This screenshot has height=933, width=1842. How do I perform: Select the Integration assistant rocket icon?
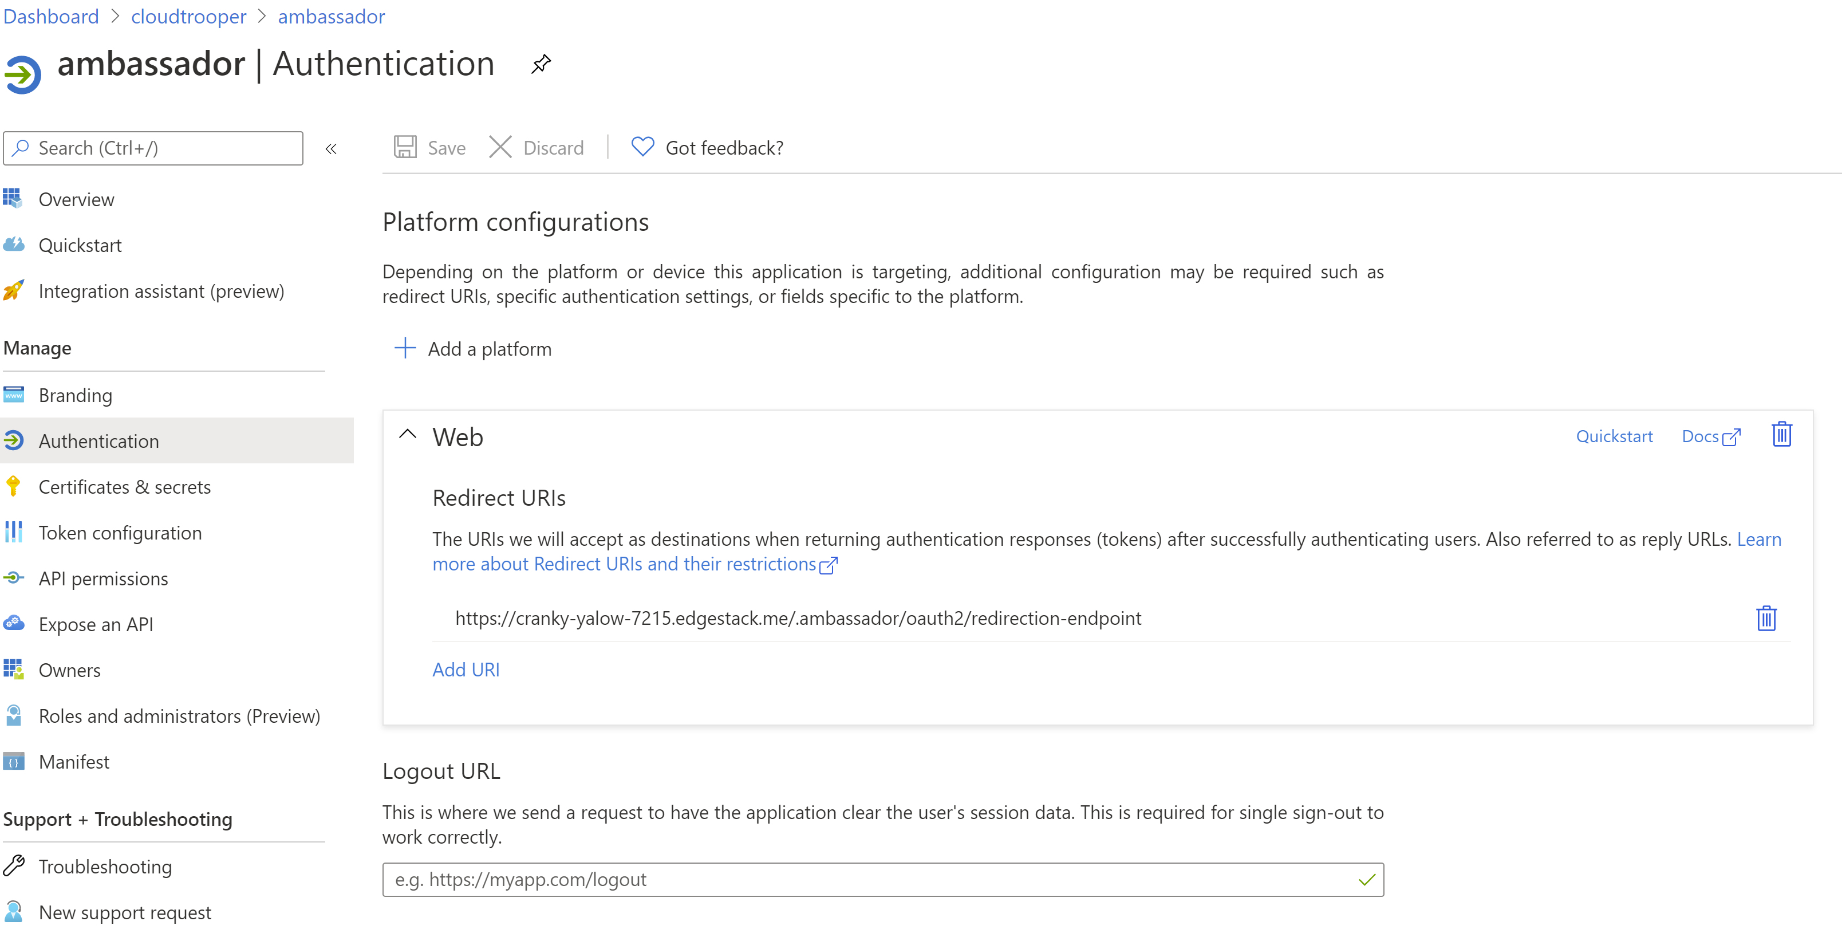(x=13, y=290)
